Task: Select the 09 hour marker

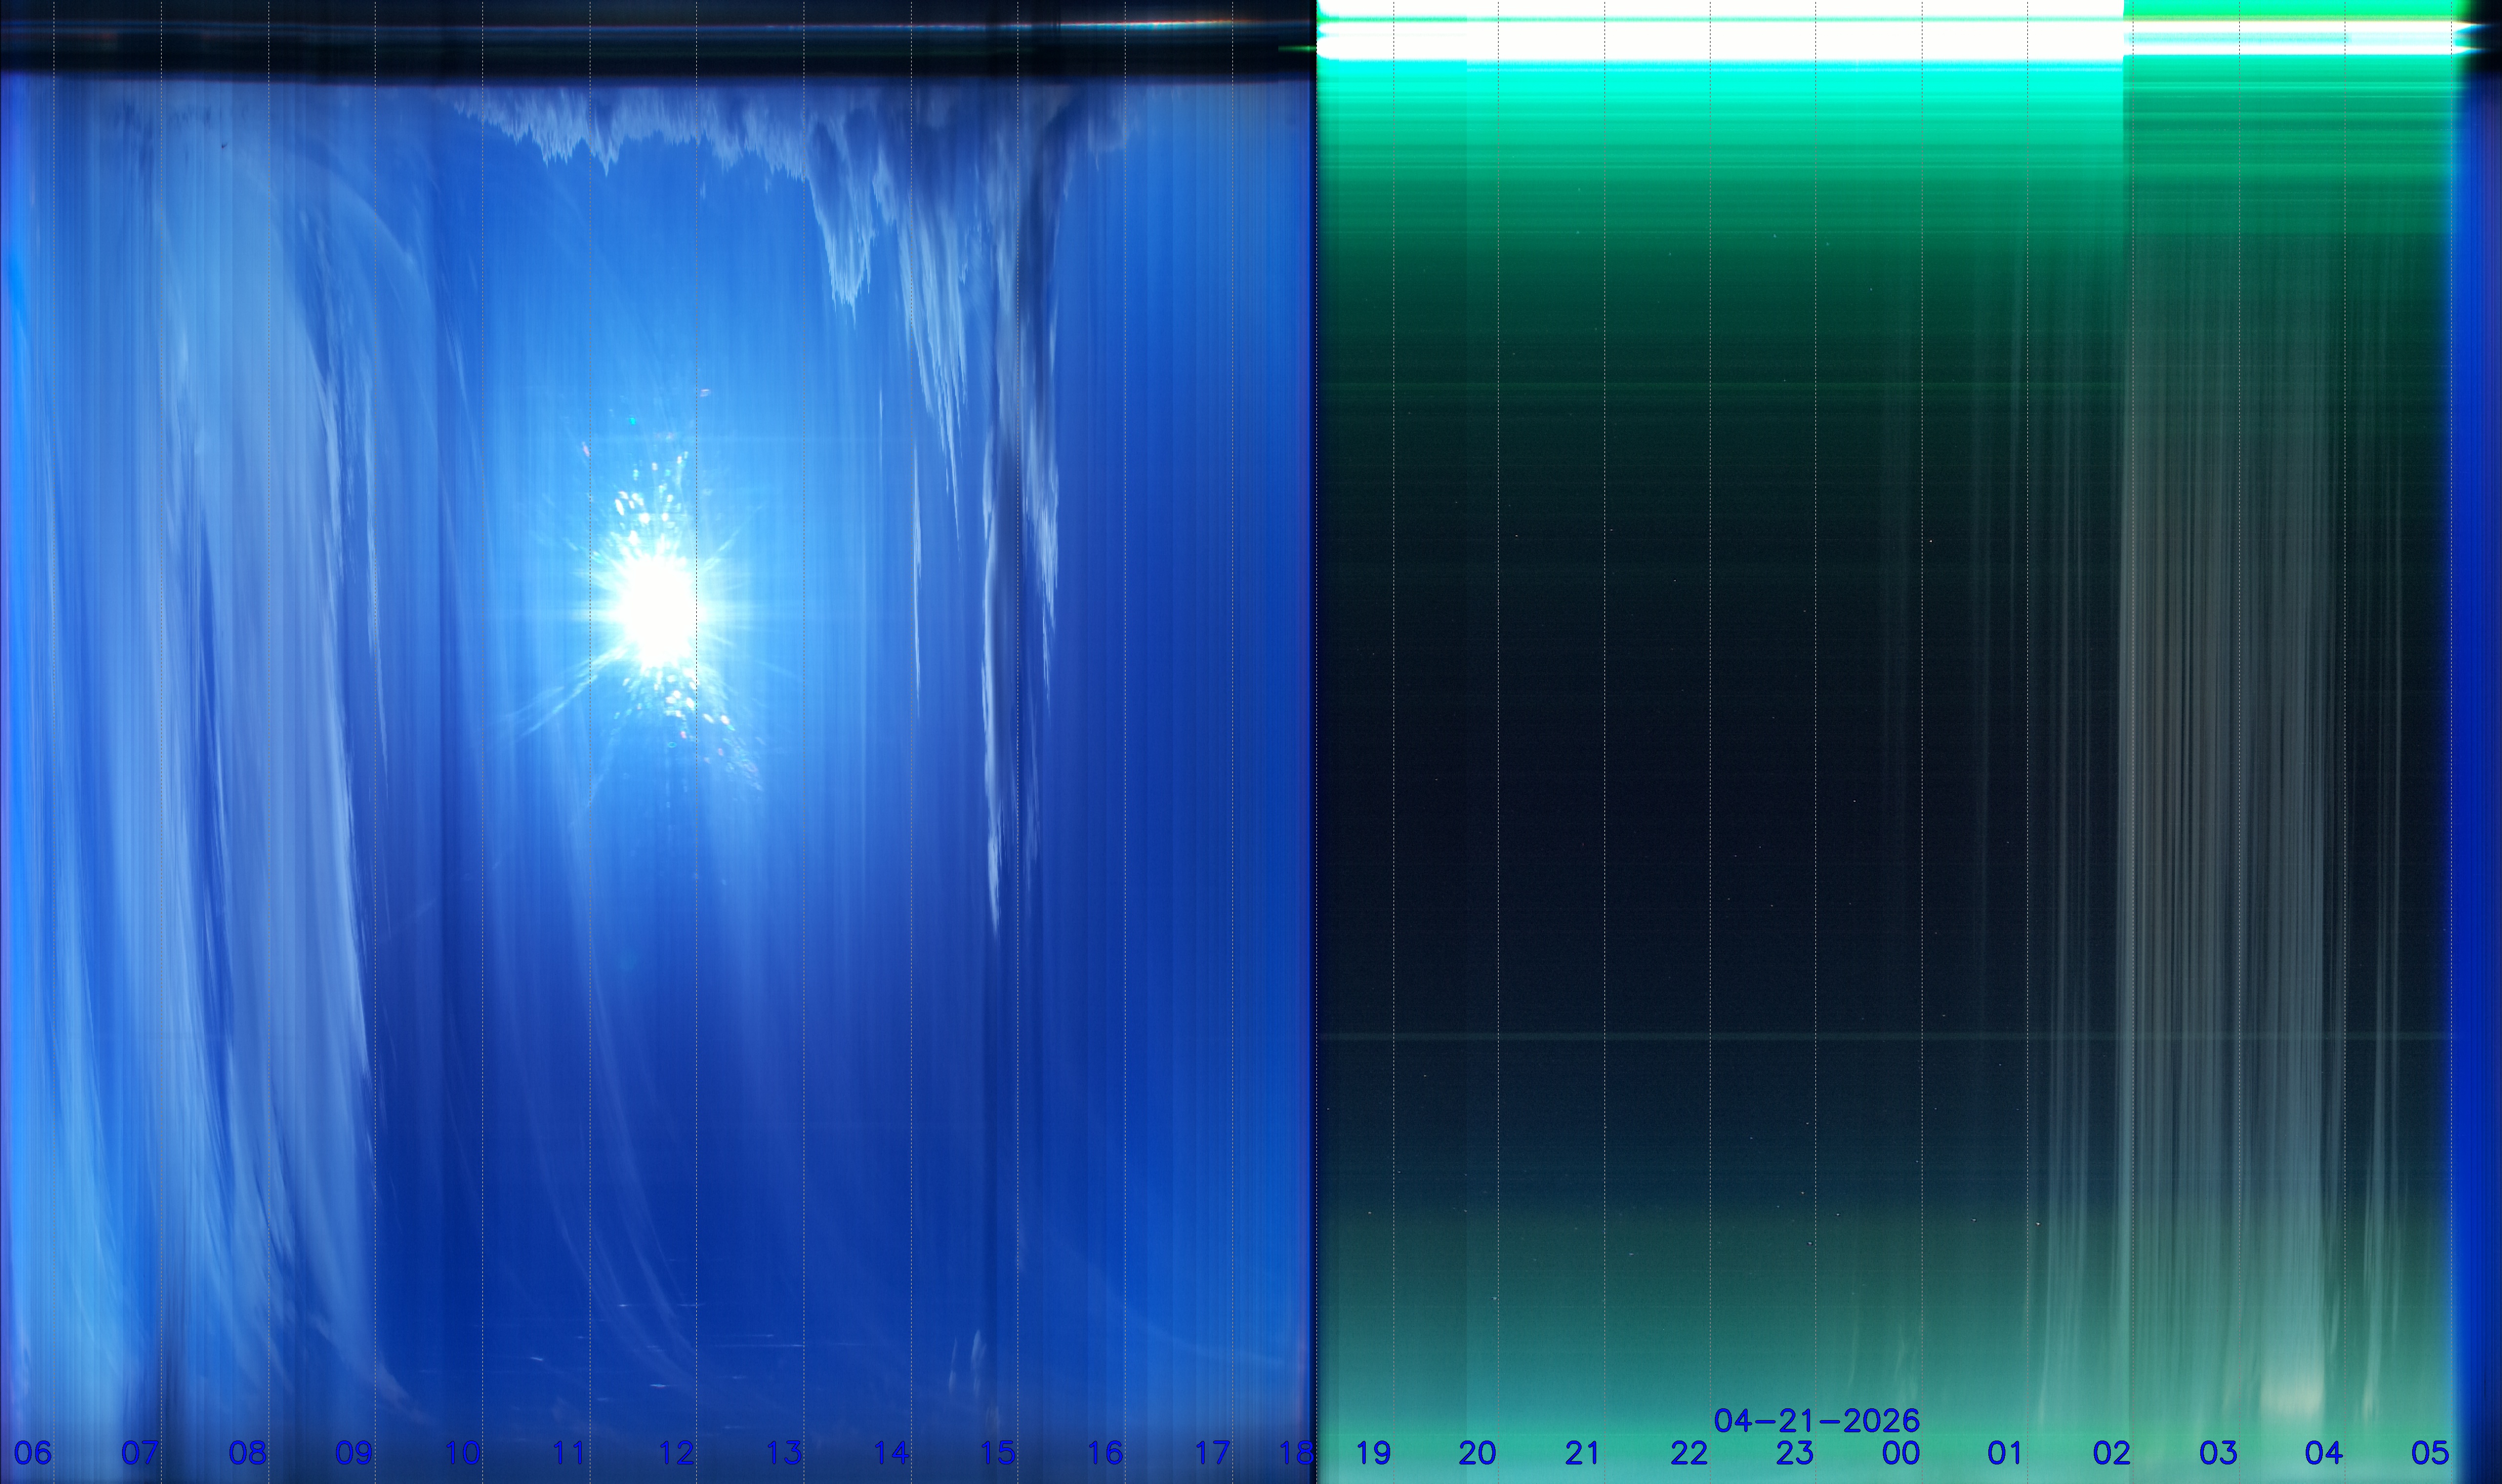Action: 353,1452
